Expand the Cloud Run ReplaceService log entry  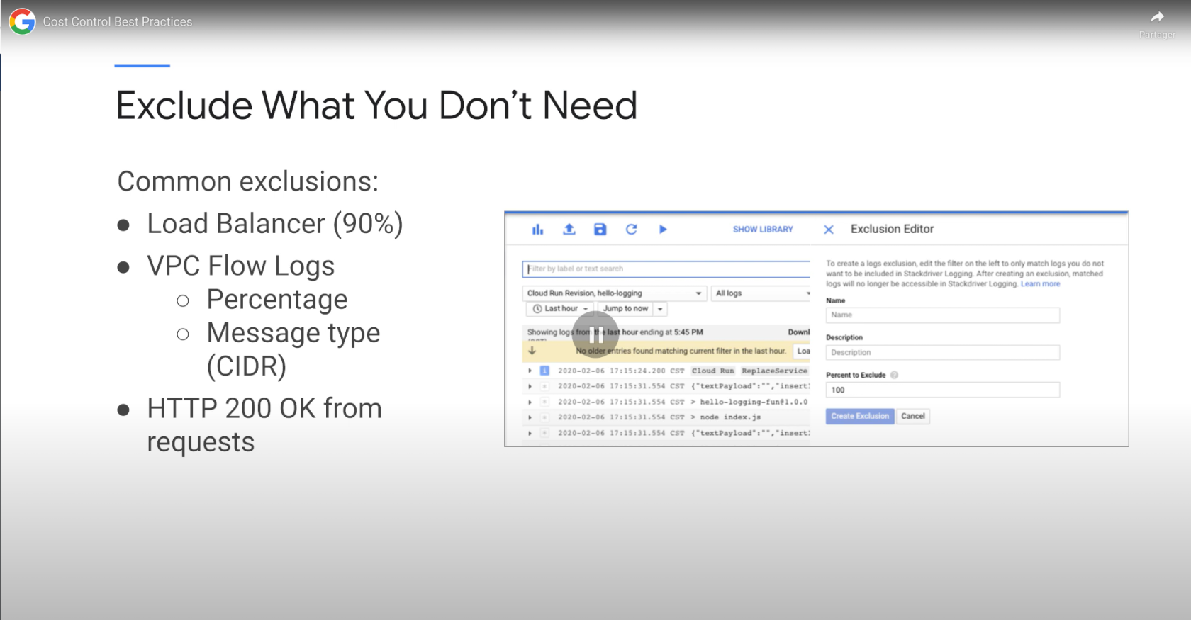pos(530,371)
